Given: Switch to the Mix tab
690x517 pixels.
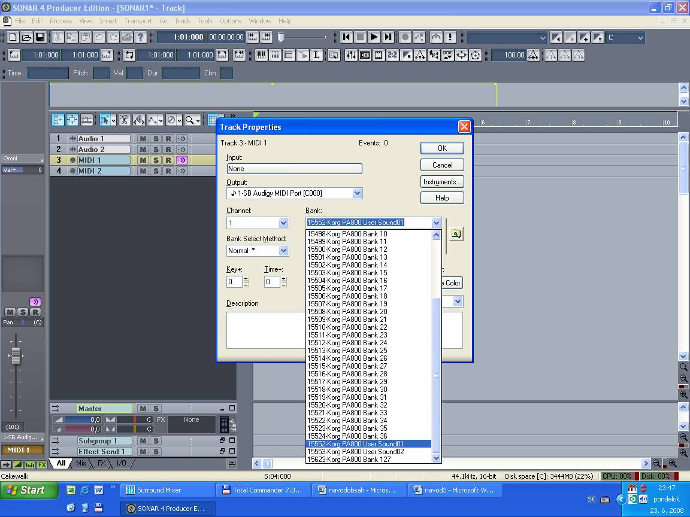Looking at the screenshot, I should (81, 463).
